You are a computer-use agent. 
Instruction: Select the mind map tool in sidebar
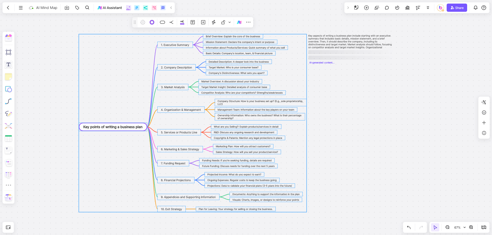click(8, 126)
